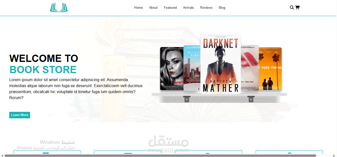Open The Sure Thing book cover
Viewport: 337px width, 157px height.
pyautogui.click(x=270, y=69)
